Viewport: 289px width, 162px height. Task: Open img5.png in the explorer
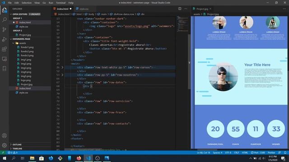pos(26,76)
